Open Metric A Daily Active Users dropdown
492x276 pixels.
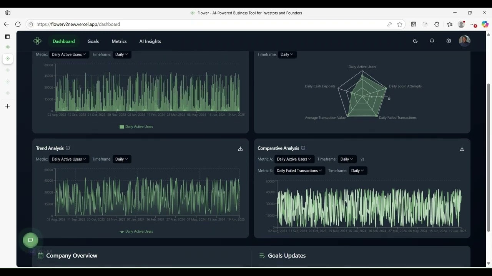point(294,159)
